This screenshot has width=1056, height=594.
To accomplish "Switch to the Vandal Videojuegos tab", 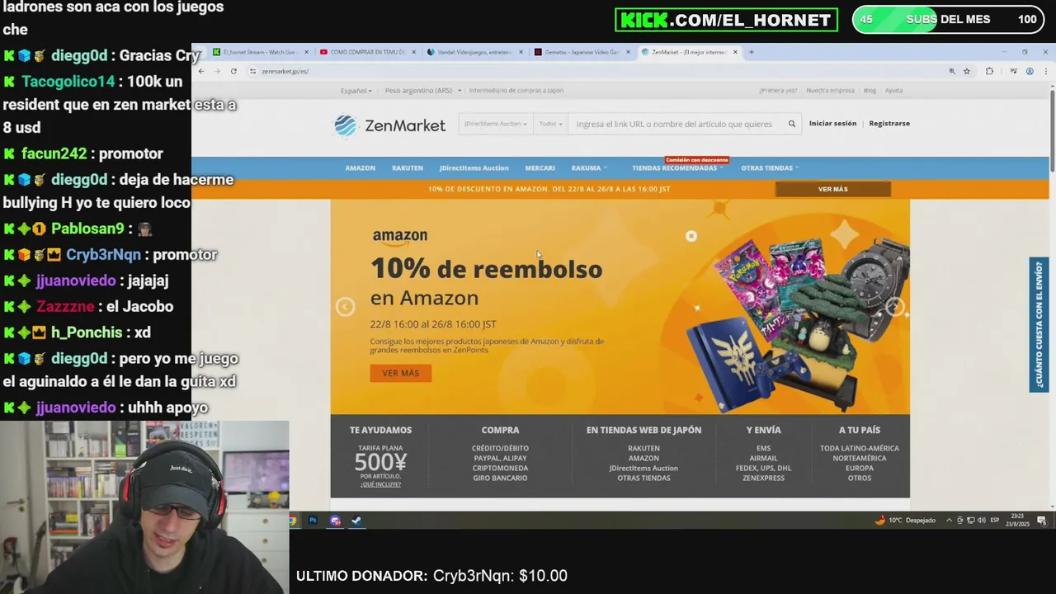I will (x=474, y=52).
